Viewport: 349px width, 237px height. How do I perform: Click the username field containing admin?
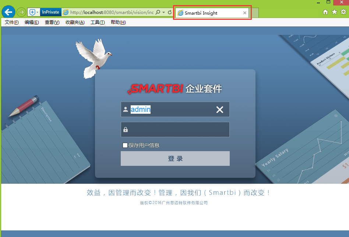(175, 109)
